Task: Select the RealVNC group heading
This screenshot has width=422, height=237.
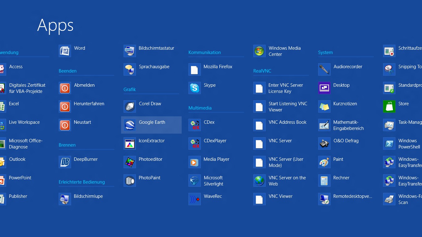Action: 262,71
